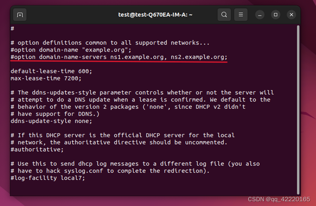
Task: Click the "example.org" domain-name line
Action: click(x=71, y=50)
